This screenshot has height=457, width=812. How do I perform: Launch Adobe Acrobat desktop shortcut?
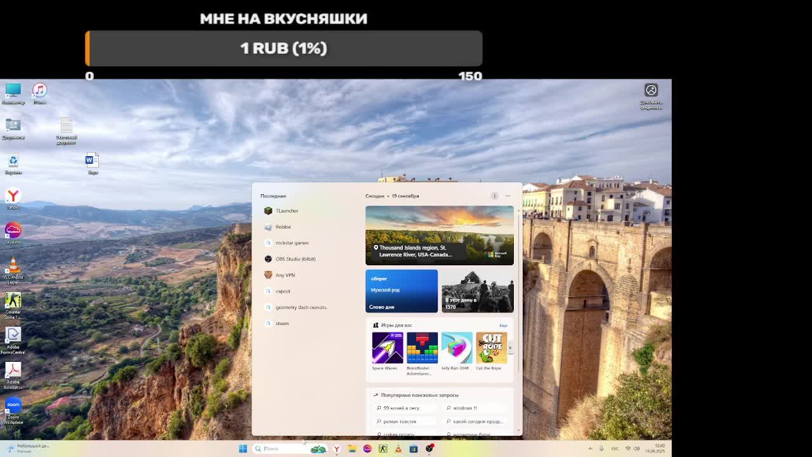click(x=13, y=374)
